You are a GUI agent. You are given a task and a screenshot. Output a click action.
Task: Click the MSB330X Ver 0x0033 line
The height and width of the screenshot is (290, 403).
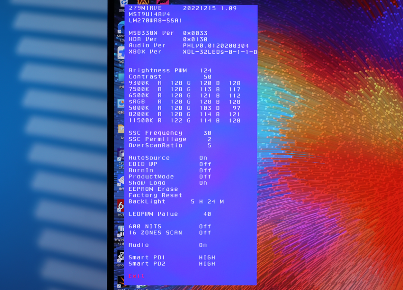coord(168,33)
